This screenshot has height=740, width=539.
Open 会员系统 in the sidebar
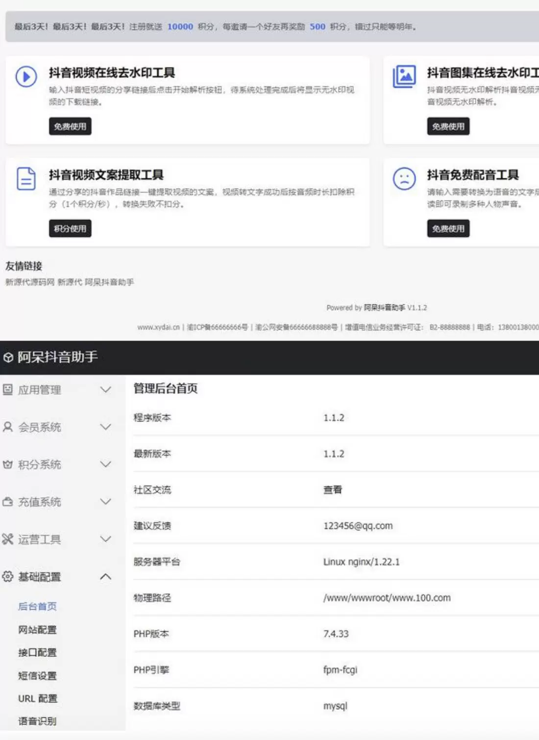[x=40, y=427]
